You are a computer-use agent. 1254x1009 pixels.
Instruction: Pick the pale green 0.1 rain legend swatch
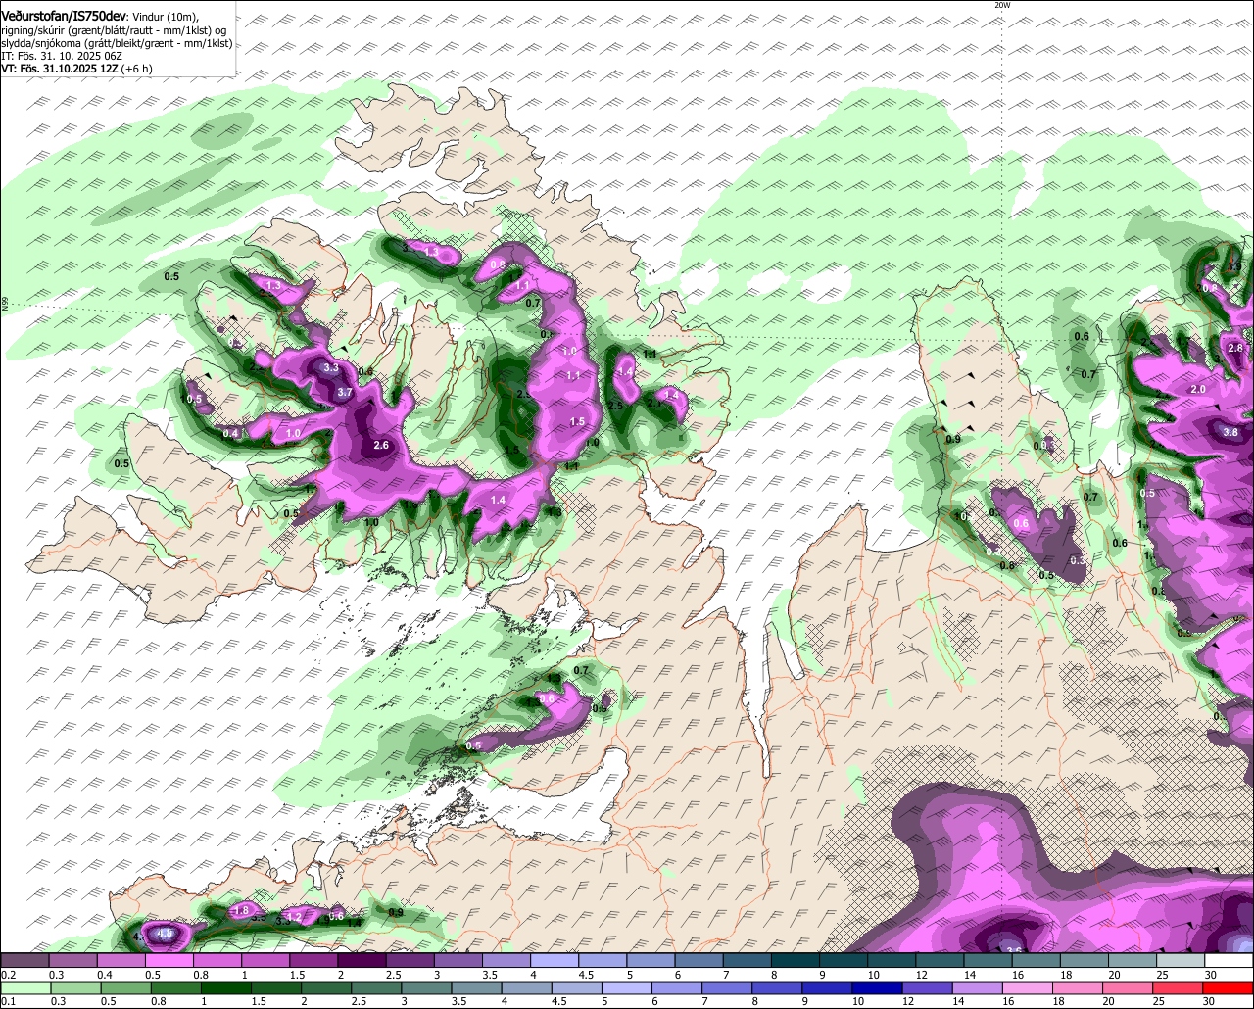click(x=25, y=987)
